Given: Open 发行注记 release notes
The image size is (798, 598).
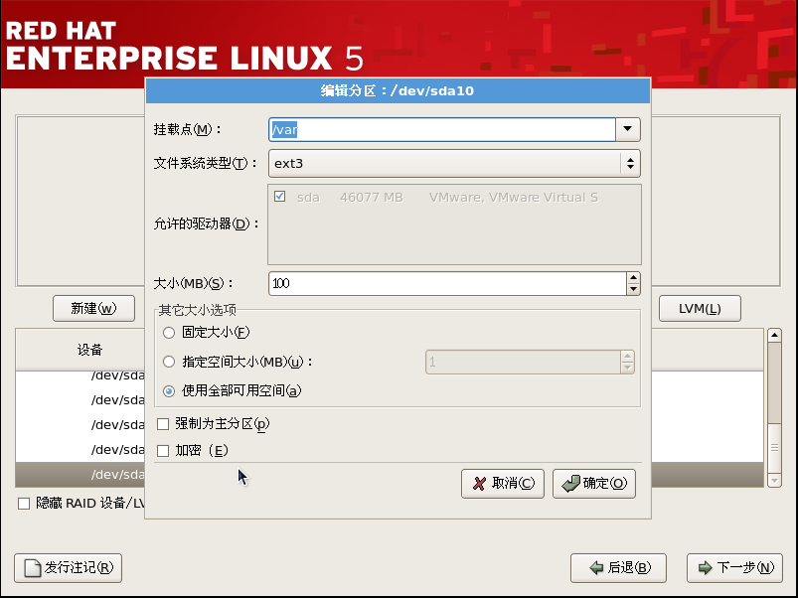Looking at the screenshot, I should (x=69, y=567).
